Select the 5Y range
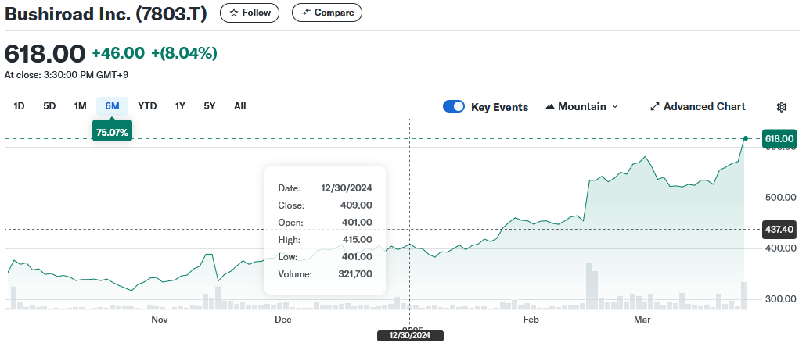806x343 pixels. click(x=209, y=106)
